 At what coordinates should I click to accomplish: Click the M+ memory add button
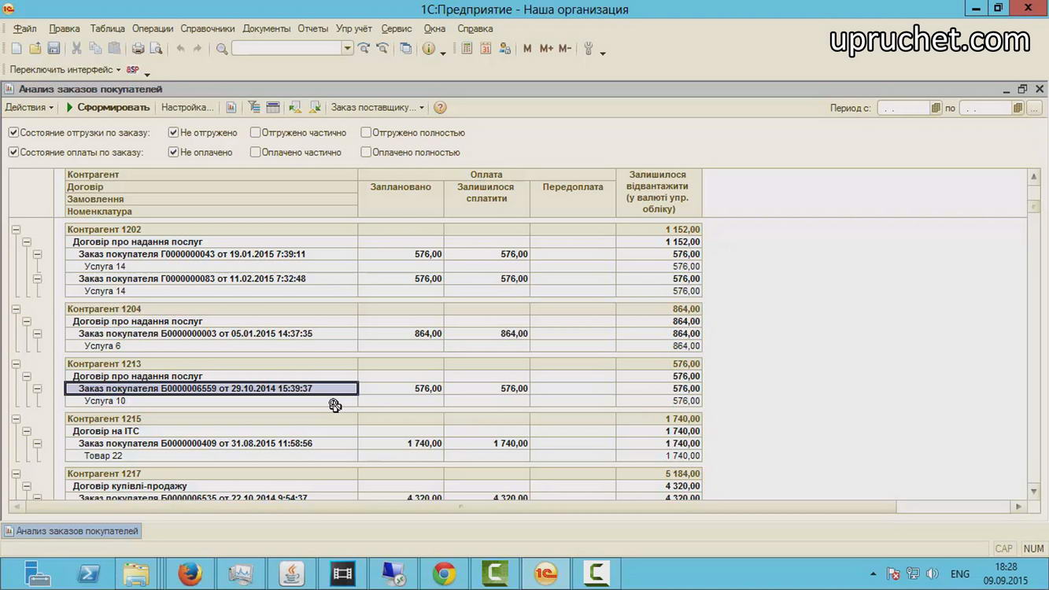click(546, 49)
